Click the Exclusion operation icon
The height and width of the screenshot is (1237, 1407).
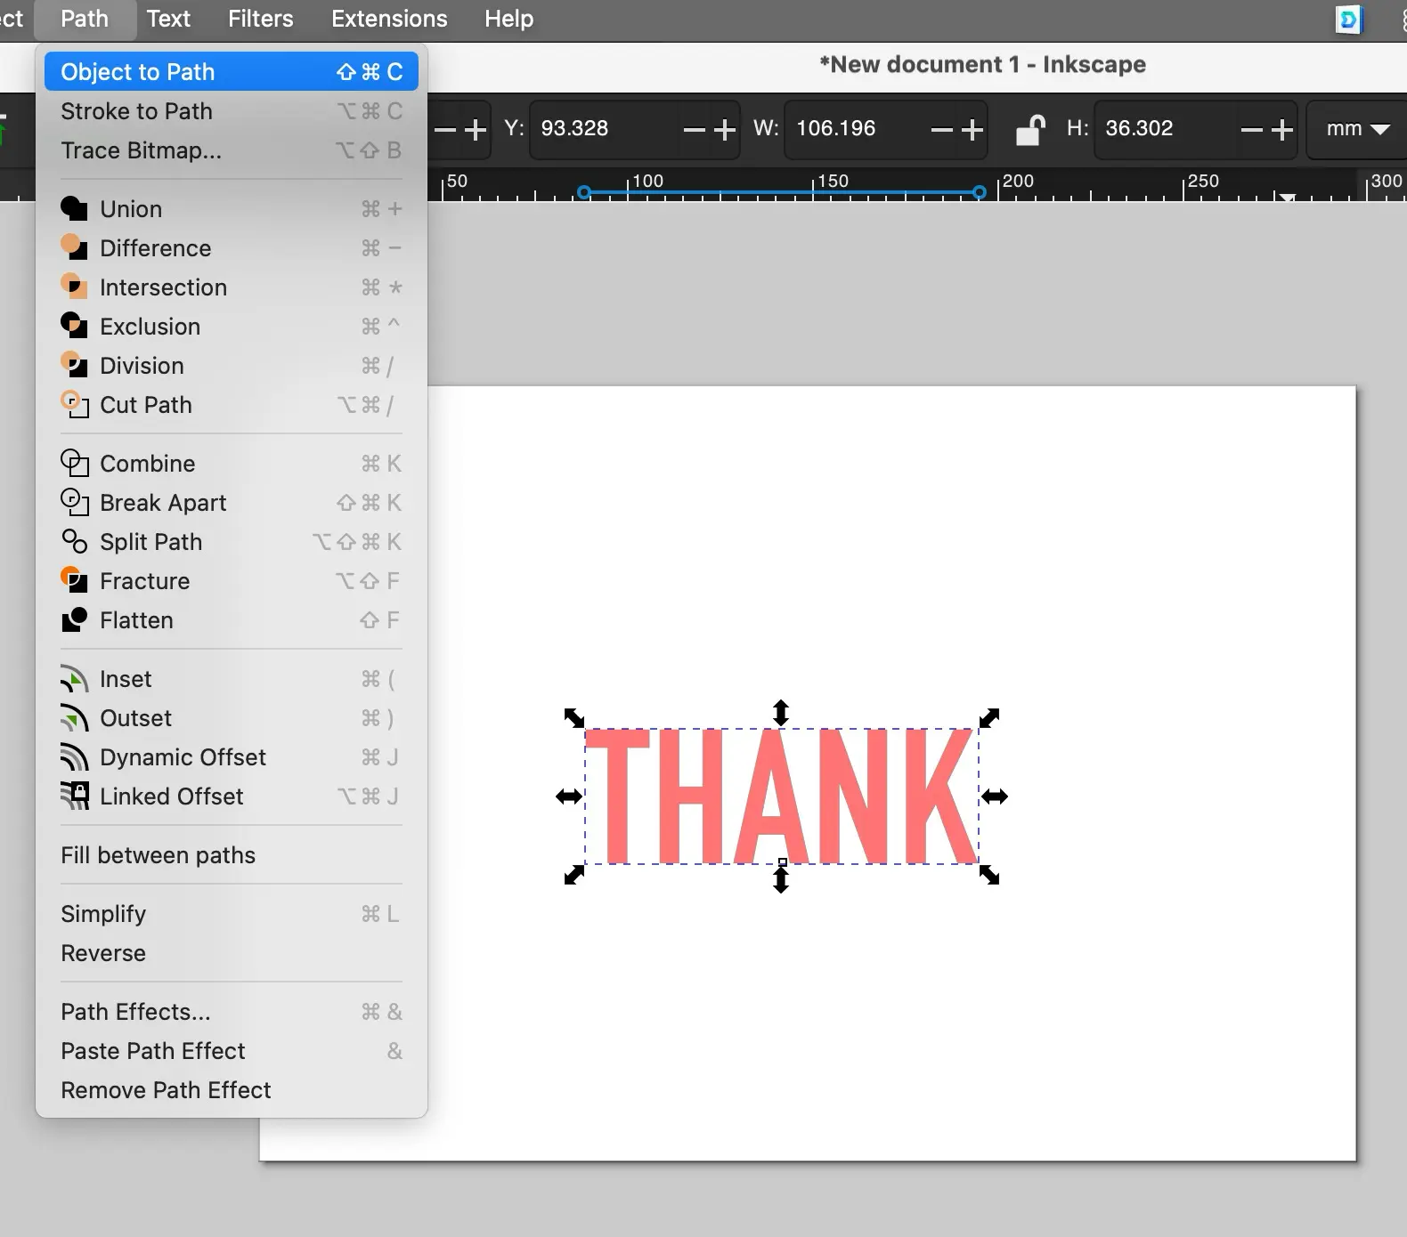pyautogui.click(x=74, y=327)
